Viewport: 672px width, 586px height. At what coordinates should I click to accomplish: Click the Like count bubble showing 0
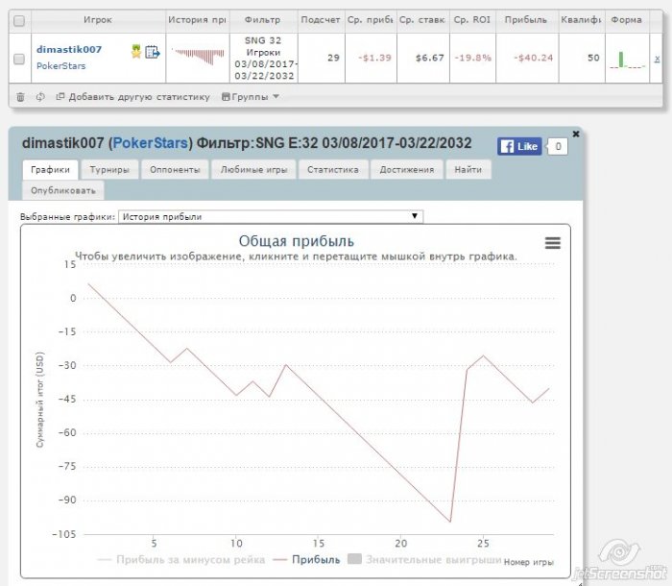click(x=558, y=146)
